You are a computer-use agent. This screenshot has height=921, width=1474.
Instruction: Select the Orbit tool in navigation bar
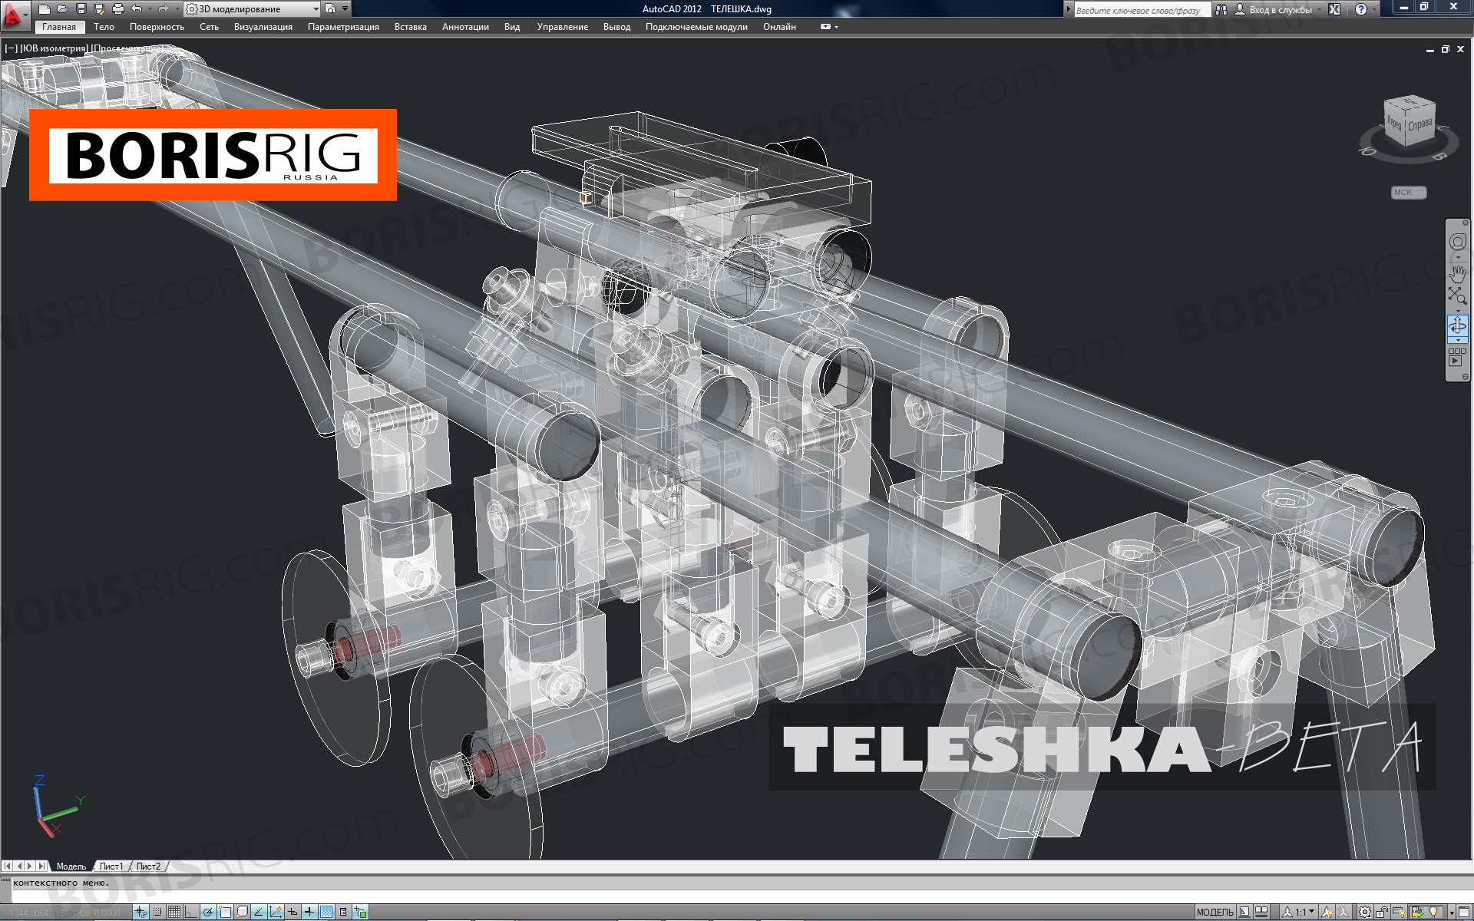(x=1457, y=325)
